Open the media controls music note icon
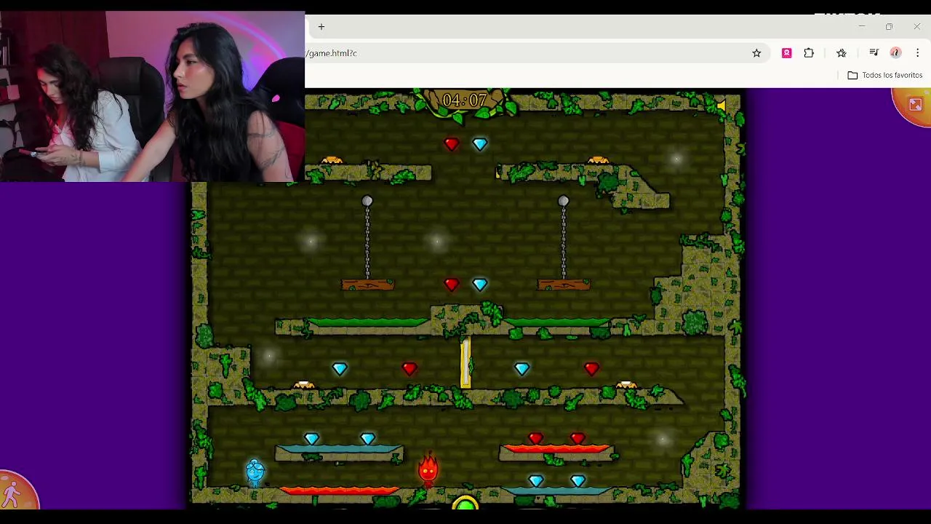The height and width of the screenshot is (524, 931). tap(874, 53)
